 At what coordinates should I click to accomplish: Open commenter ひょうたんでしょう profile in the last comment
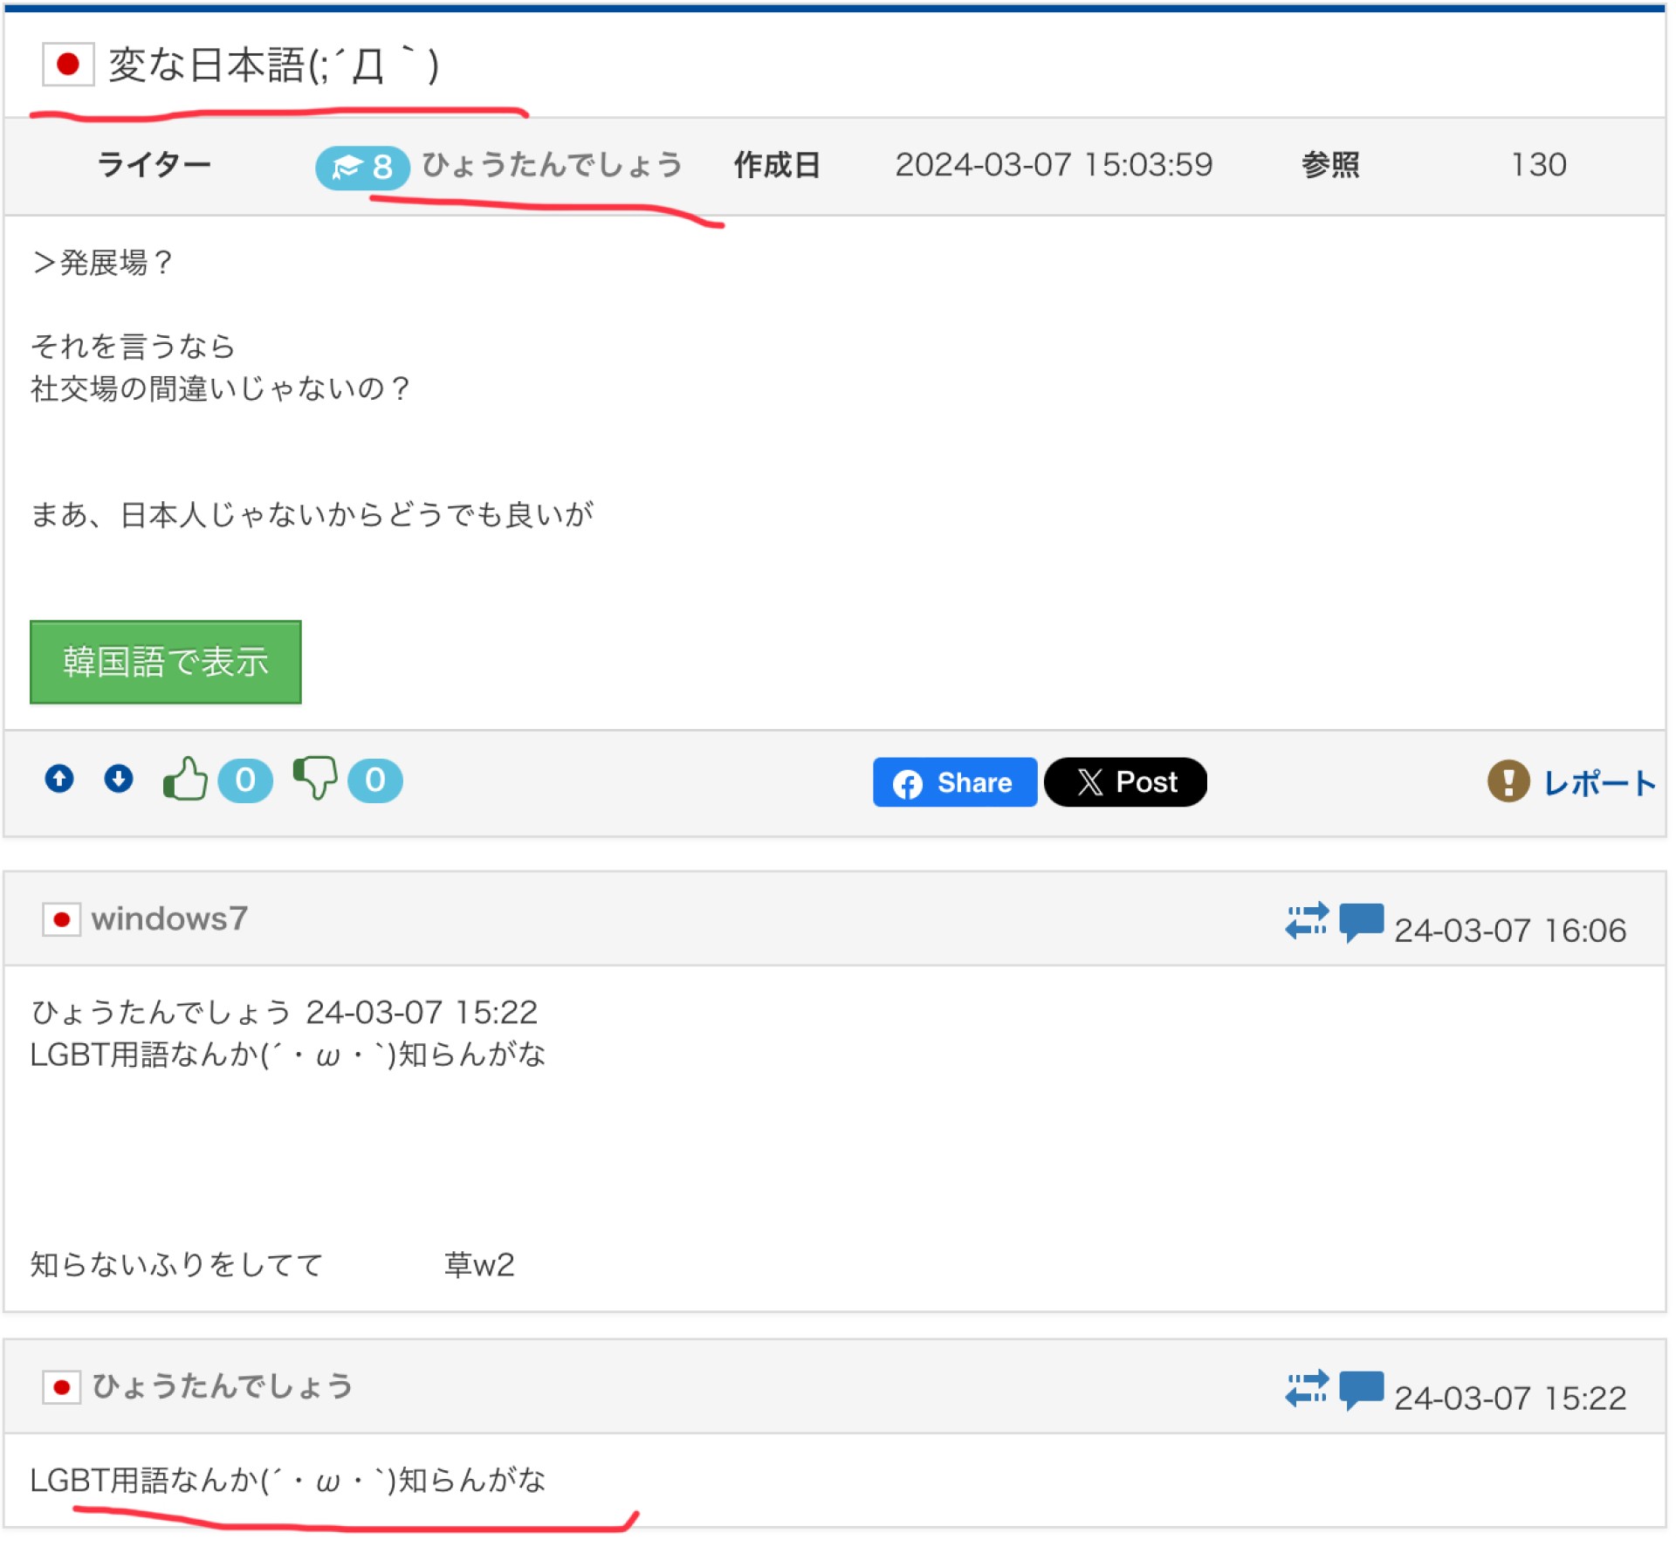(x=223, y=1386)
